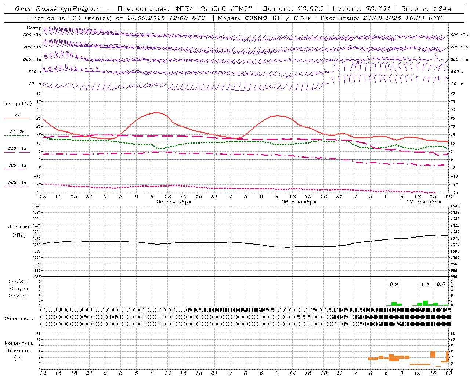
Task: Click the 'Высота: 124м' elevation text
Action: click(426, 9)
